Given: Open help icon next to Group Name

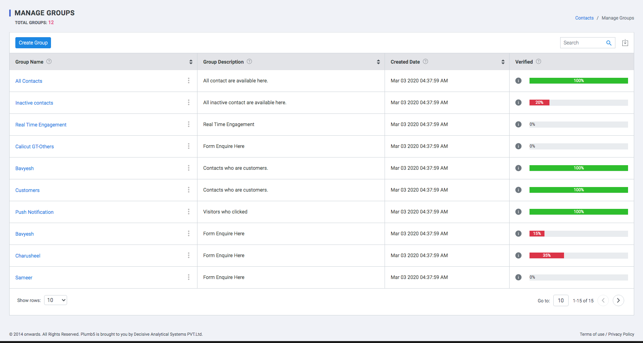Looking at the screenshot, I should click(49, 61).
